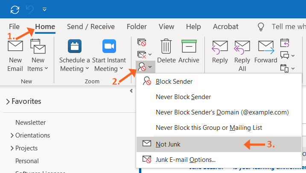Click the Reply All icon
The image size is (306, 173).
click(242, 47)
